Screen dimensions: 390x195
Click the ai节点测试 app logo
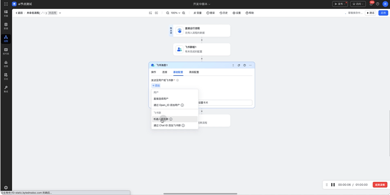(14, 4)
